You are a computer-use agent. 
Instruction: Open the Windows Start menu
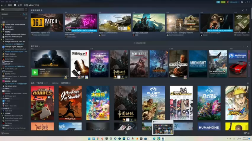point(89,138)
